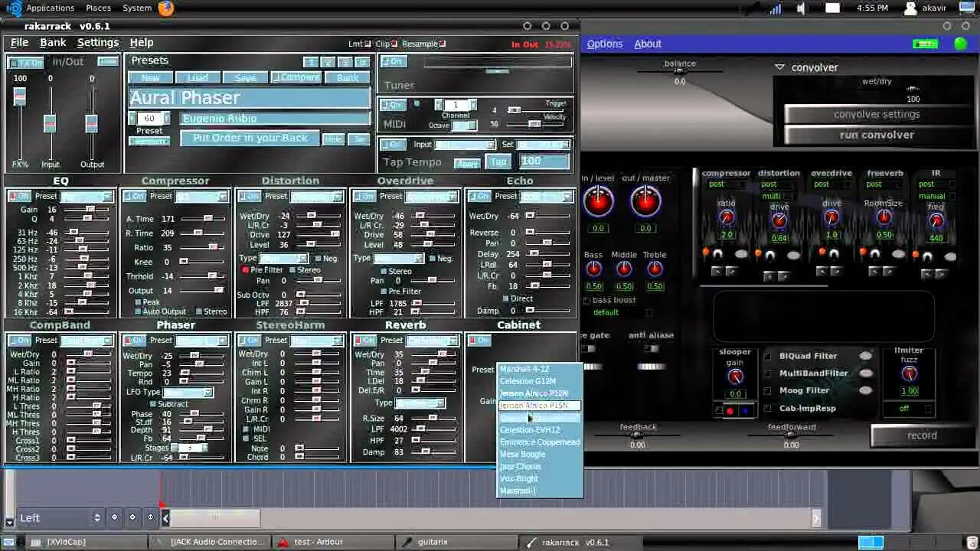
Task: Open the Help menu in rakarrack
Action: pos(142,43)
